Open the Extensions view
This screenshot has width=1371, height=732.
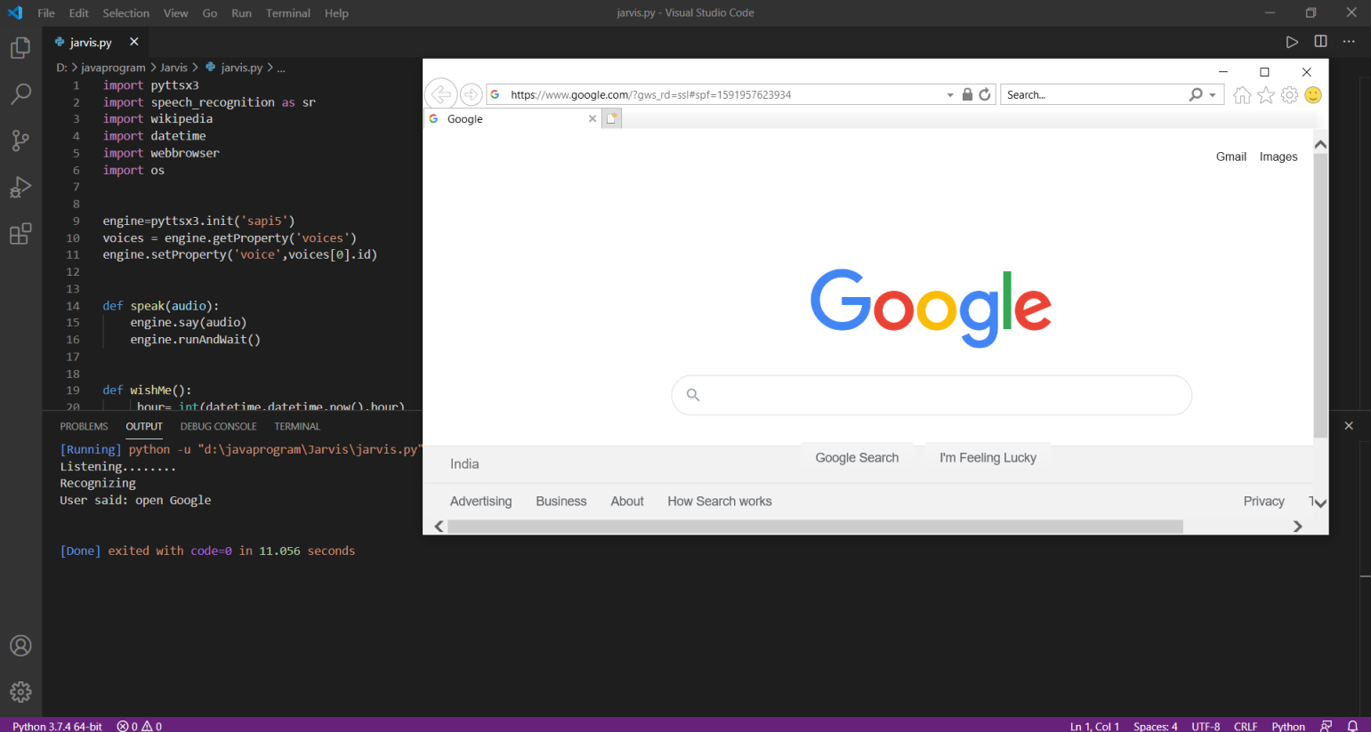[20, 233]
